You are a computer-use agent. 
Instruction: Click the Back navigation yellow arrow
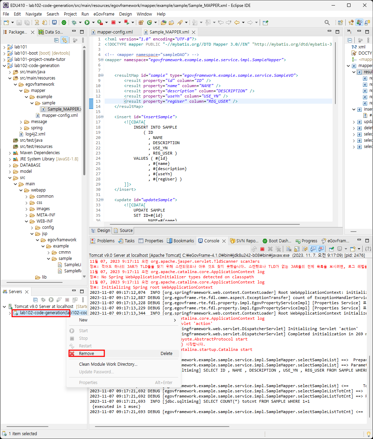click(x=237, y=22)
